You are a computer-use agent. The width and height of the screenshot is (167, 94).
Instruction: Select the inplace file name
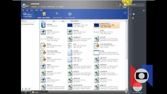(49, 58)
